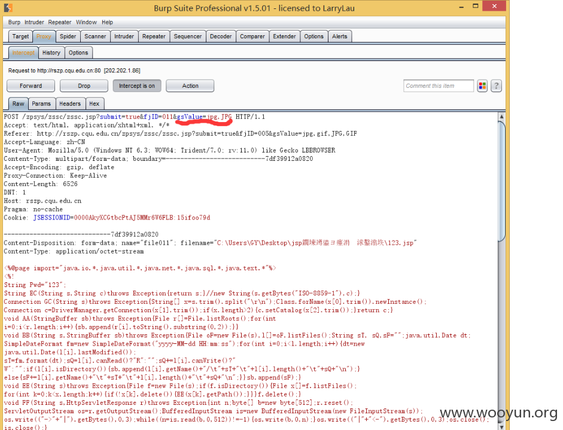
Task: Click the Content-Type multipart boundary line
Action: coord(159,158)
